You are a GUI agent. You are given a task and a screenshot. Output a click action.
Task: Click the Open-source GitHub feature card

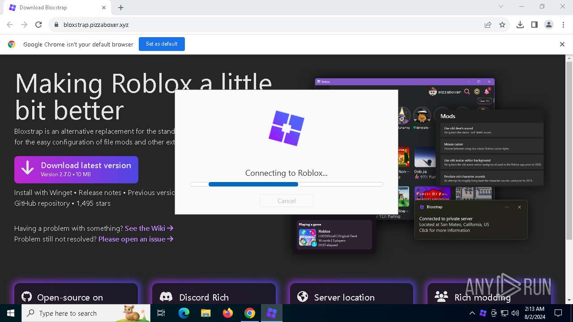(76, 294)
